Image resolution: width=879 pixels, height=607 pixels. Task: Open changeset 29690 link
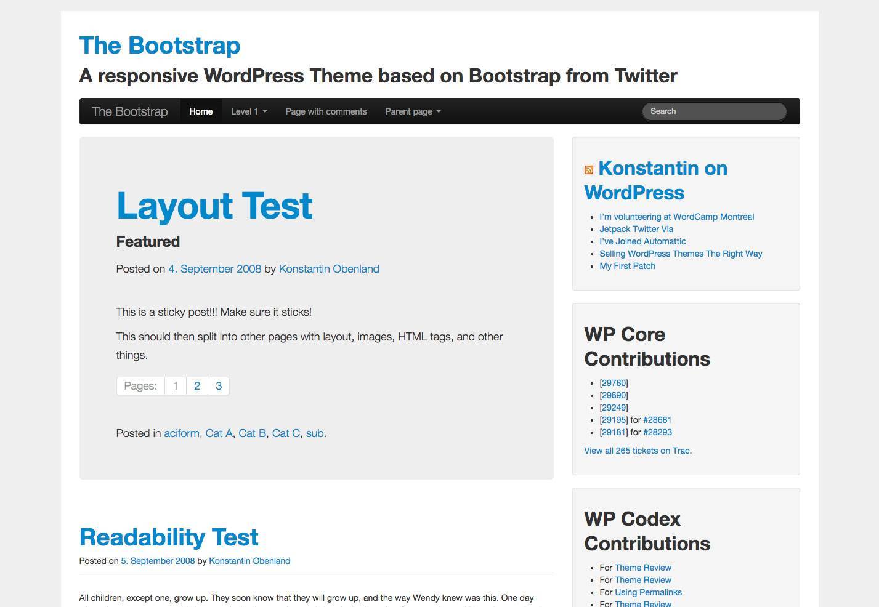[x=614, y=395]
